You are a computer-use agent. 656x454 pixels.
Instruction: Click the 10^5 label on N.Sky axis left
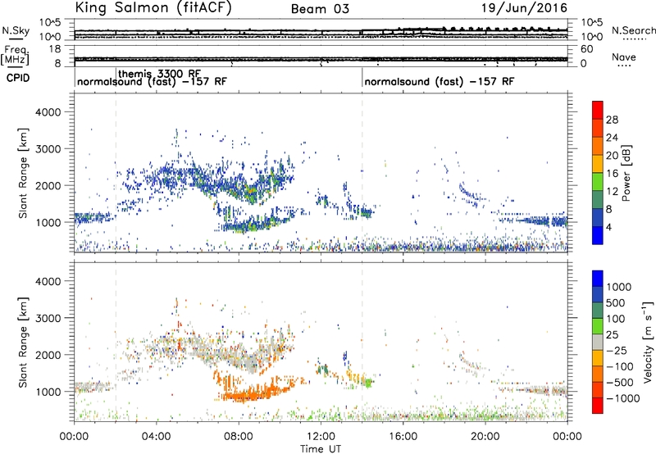click(50, 22)
